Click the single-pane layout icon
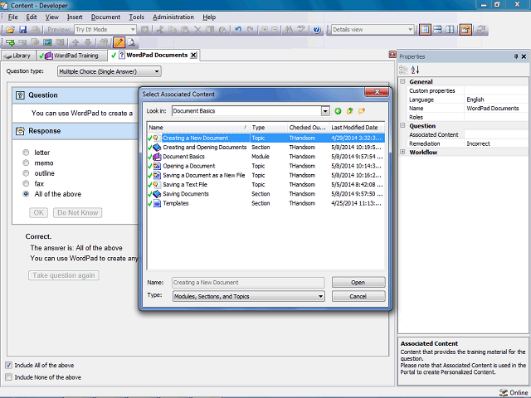 tap(425, 30)
